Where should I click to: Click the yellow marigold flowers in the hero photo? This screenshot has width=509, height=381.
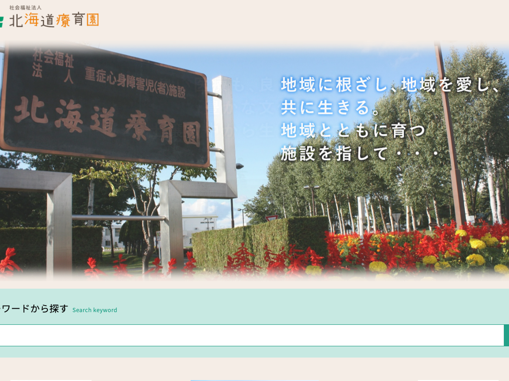click(x=477, y=244)
